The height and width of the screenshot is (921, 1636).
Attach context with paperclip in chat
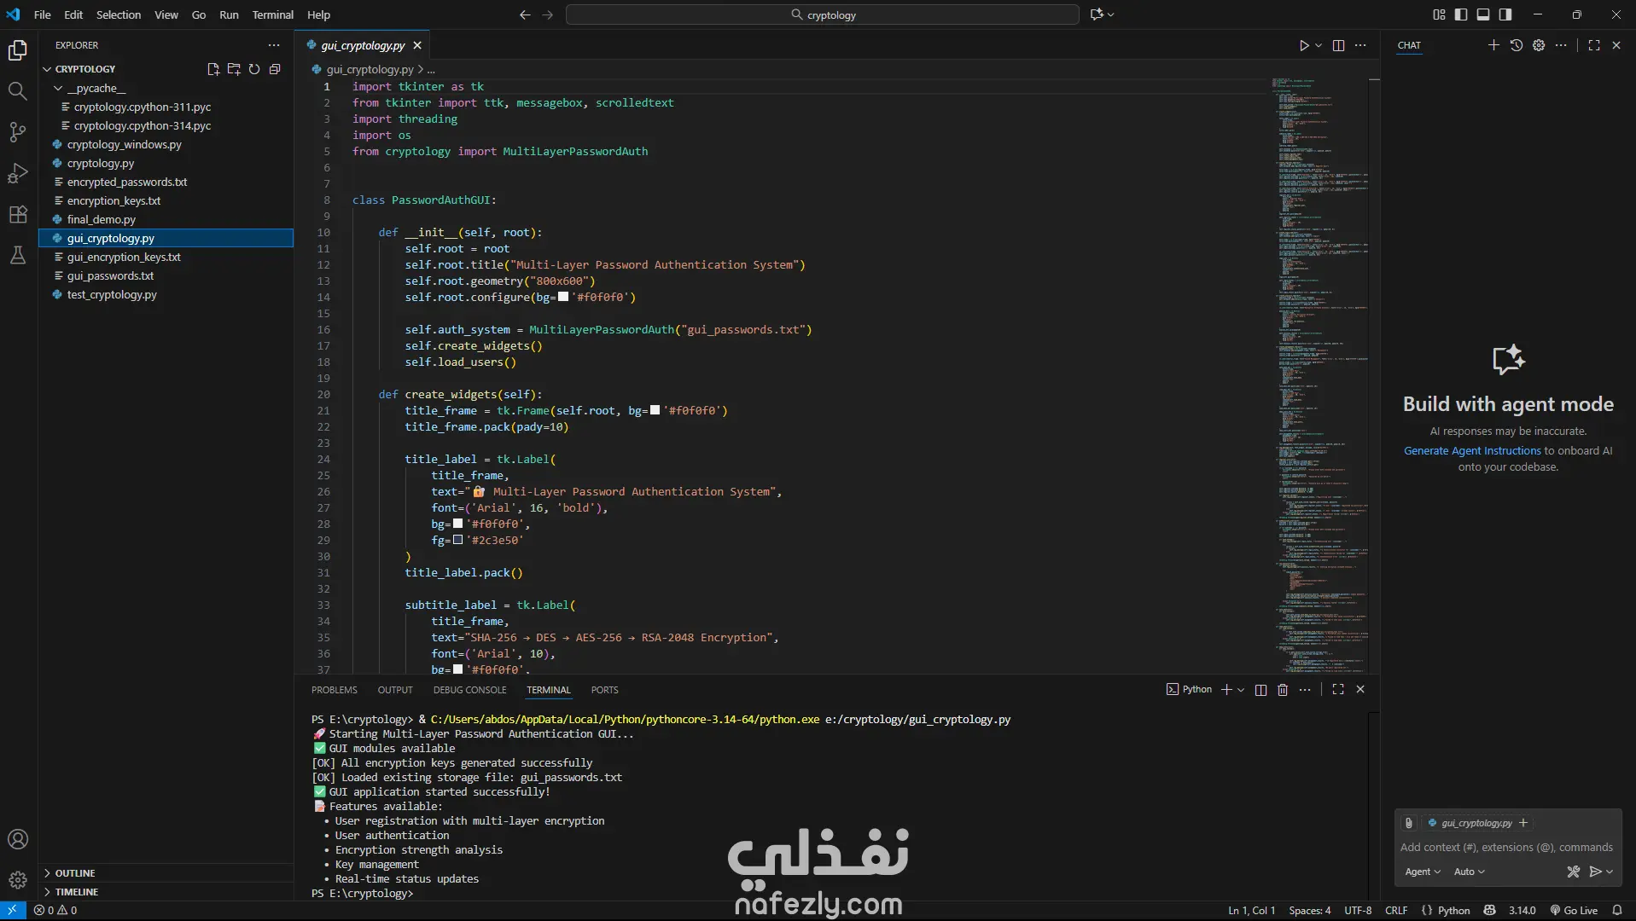(1409, 823)
